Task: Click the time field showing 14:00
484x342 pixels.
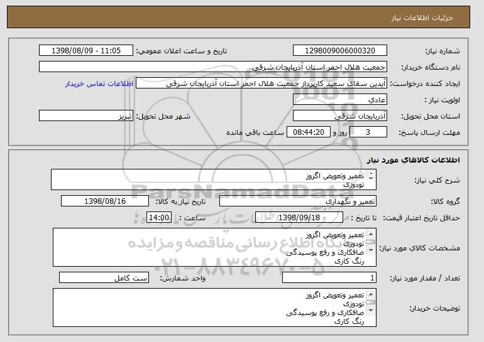Action: click(x=159, y=218)
